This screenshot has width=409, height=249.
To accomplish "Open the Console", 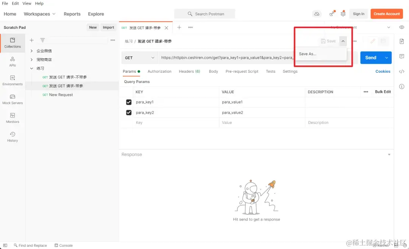I will [63, 245].
